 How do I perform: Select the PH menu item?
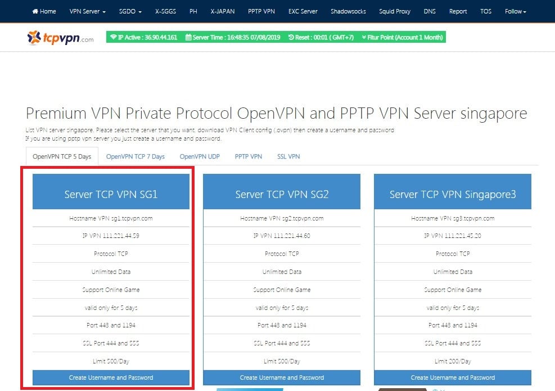pyautogui.click(x=193, y=11)
